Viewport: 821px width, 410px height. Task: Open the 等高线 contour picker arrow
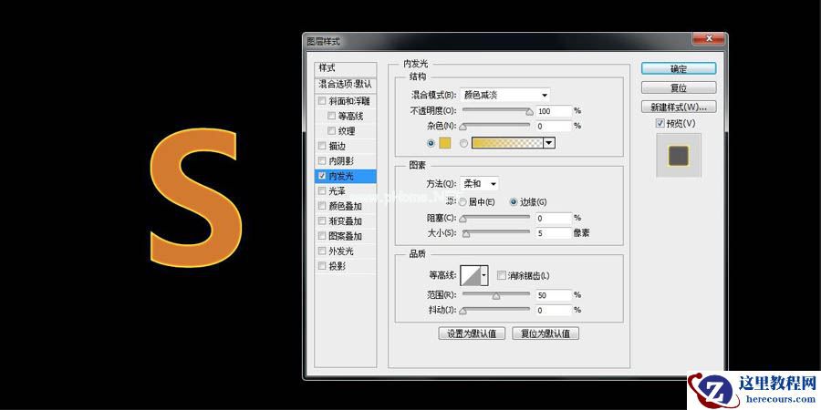point(484,275)
